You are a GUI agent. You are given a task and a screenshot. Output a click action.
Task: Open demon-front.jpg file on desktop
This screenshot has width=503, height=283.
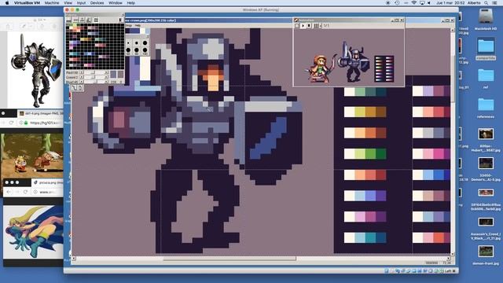[x=486, y=252]
